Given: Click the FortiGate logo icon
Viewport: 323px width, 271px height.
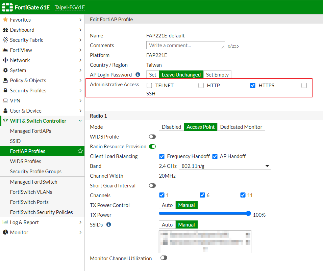Looking at the screenshot, I should (x=7, y=7).
